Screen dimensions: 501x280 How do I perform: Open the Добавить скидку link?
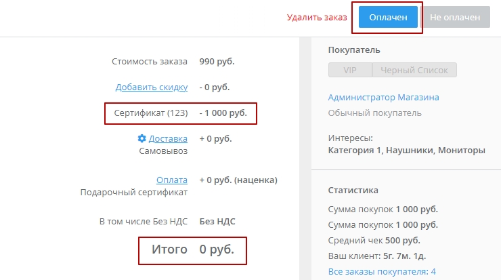pyautogui.click(x=151, y=87)
